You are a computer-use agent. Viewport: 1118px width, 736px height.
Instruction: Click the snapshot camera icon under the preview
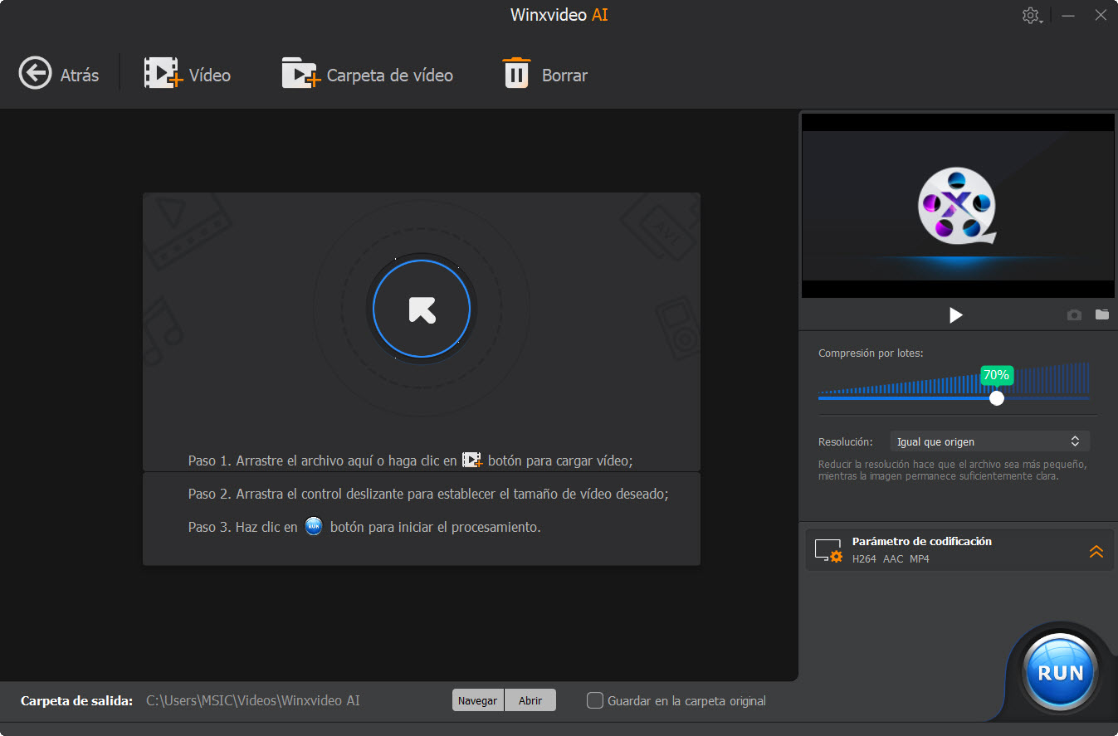pyautogui.click(x=1074, y=314)
